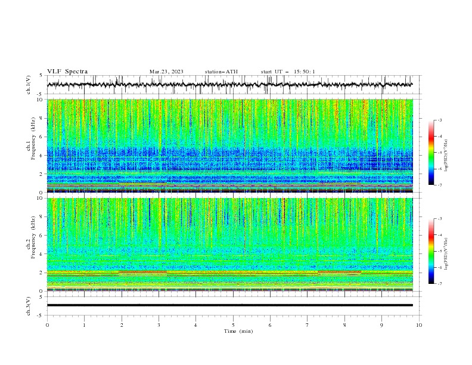Click the "ch.3(V)" waveform axis label

[29, 306]
